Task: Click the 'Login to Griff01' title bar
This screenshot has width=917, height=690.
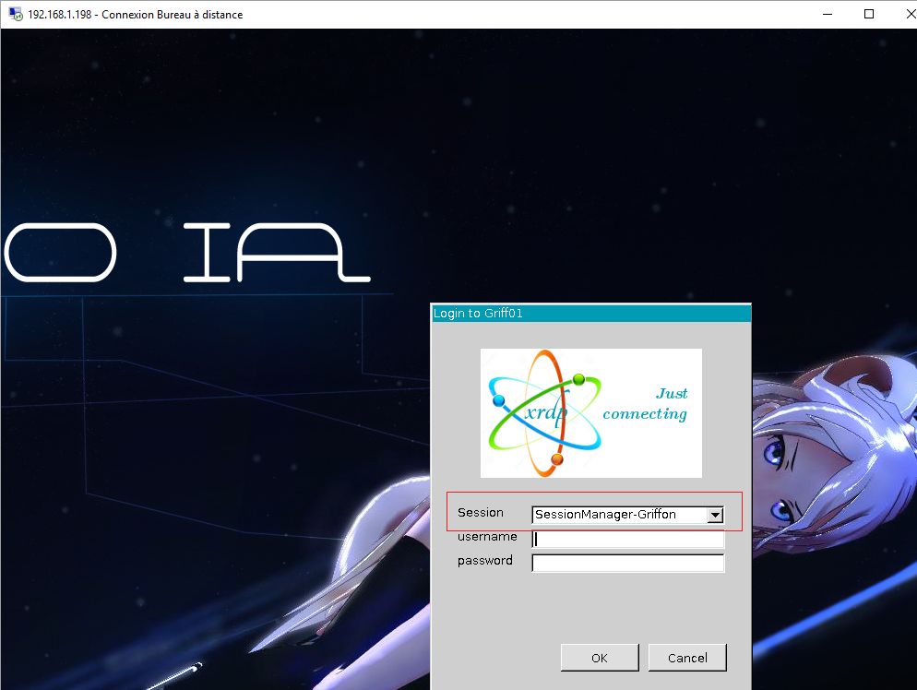Action: coord(590,313)
